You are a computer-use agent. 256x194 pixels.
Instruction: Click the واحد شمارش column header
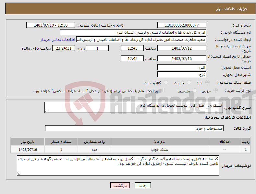tap(94, 142)
